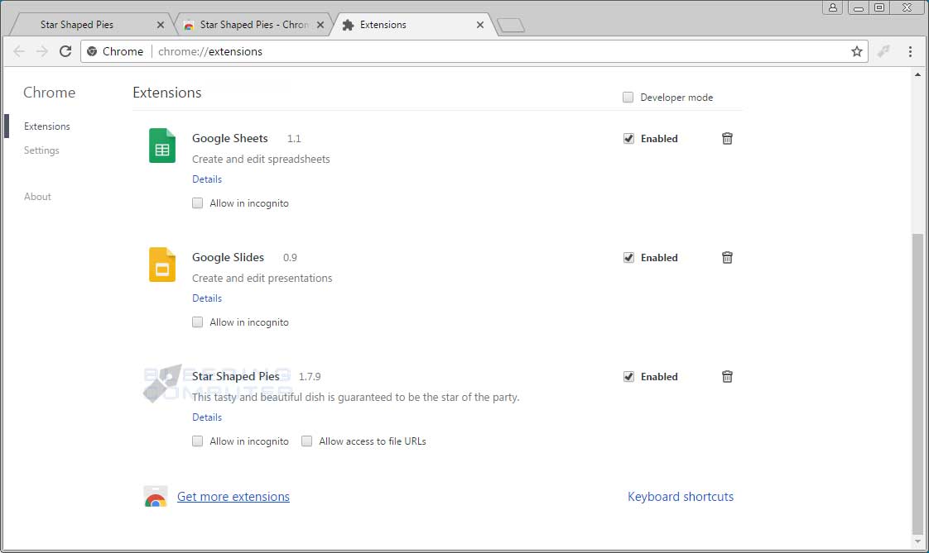Open Keyboard shortcuts
The image size is (929, 553).
[681, 496]
